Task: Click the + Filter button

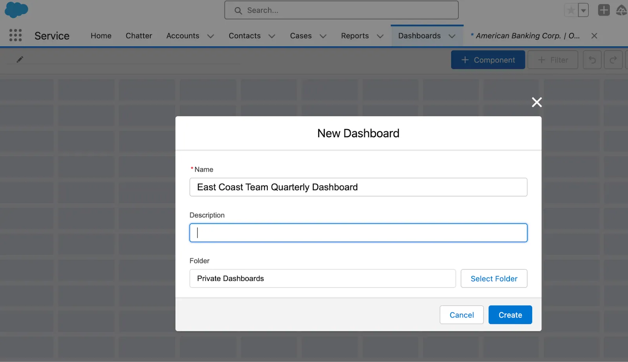Action: pyautogui.click(x=553, y=60)
